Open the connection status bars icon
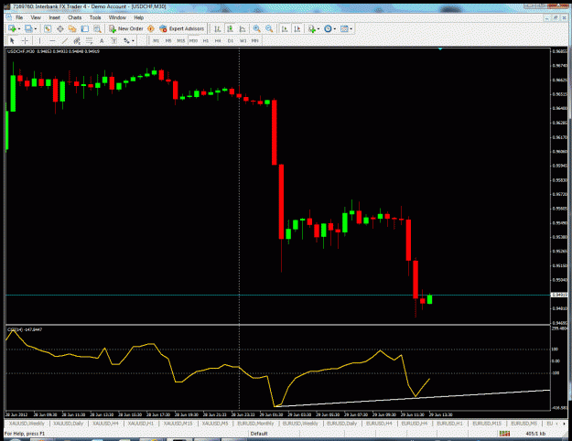 tap(505, 434)
